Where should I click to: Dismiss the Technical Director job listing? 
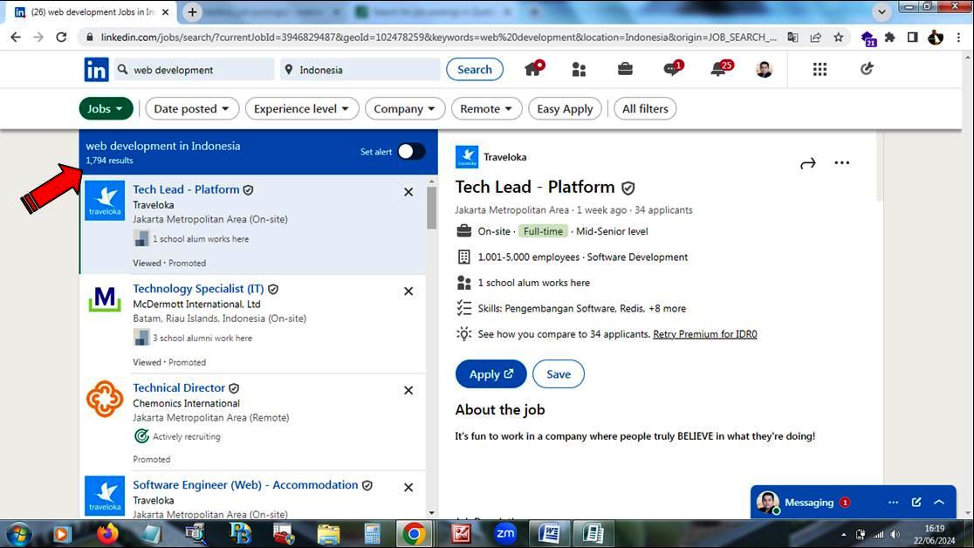point(408,391)
